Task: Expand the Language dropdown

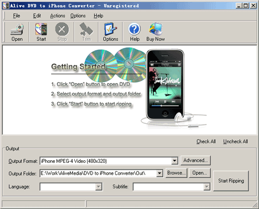Action: [x=99, y=187]
